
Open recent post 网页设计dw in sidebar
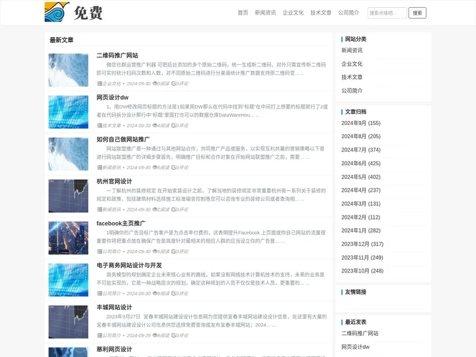[355, 346]
